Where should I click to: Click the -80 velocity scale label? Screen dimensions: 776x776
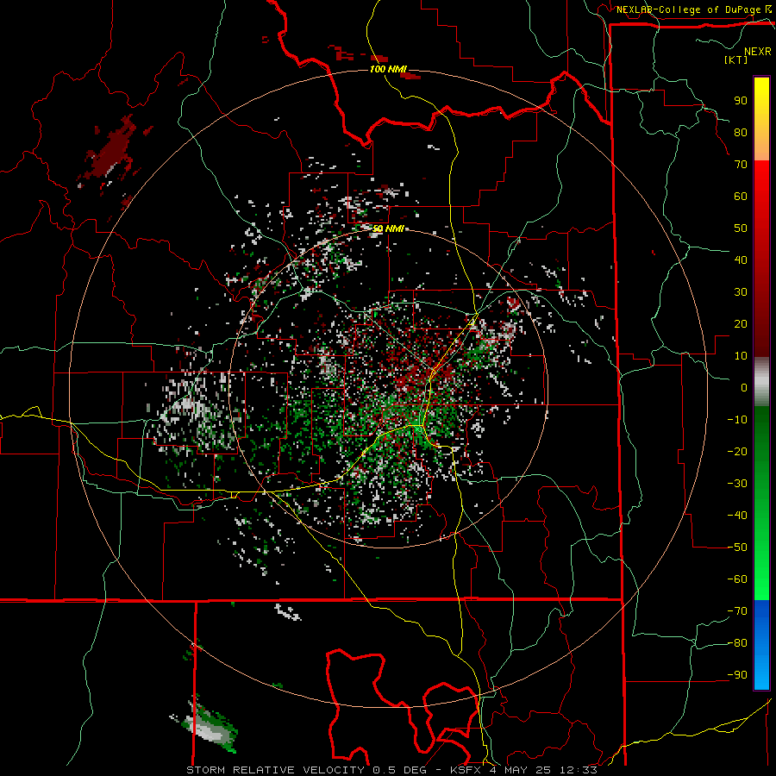tap(737, 643)
